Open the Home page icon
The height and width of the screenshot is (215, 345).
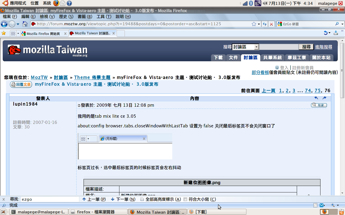click(25, 24)
